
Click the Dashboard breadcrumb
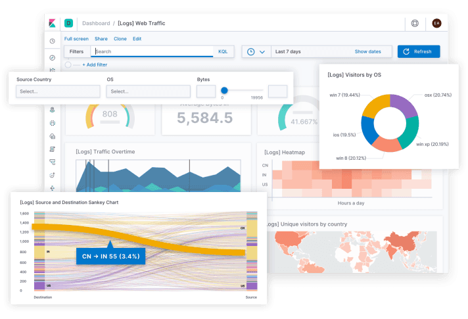[96, 23]
